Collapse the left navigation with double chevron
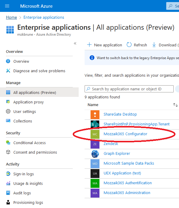This screenshot has width=179, height=208. coord(75,43)
